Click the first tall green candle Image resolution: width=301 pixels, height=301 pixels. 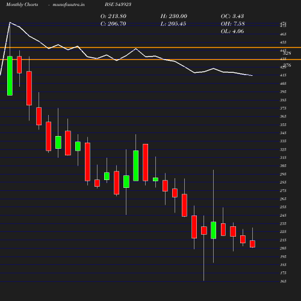pos(10,76)
